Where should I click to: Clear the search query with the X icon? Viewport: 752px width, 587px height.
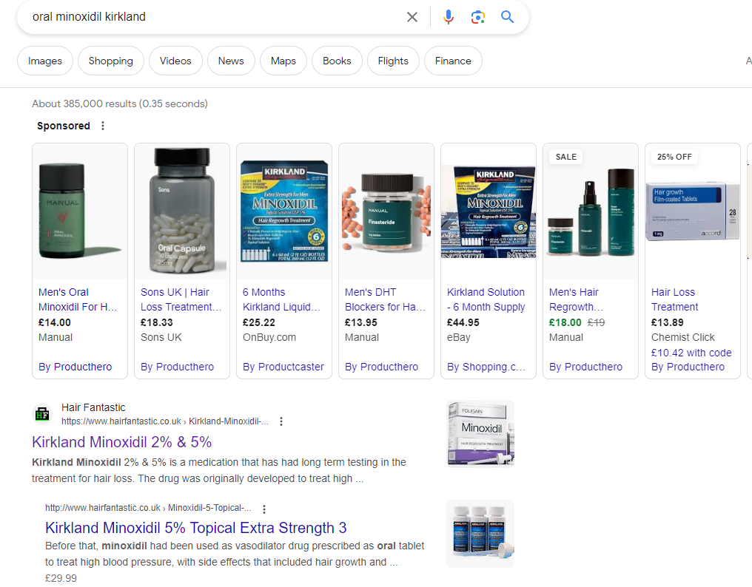pos(412,17)
